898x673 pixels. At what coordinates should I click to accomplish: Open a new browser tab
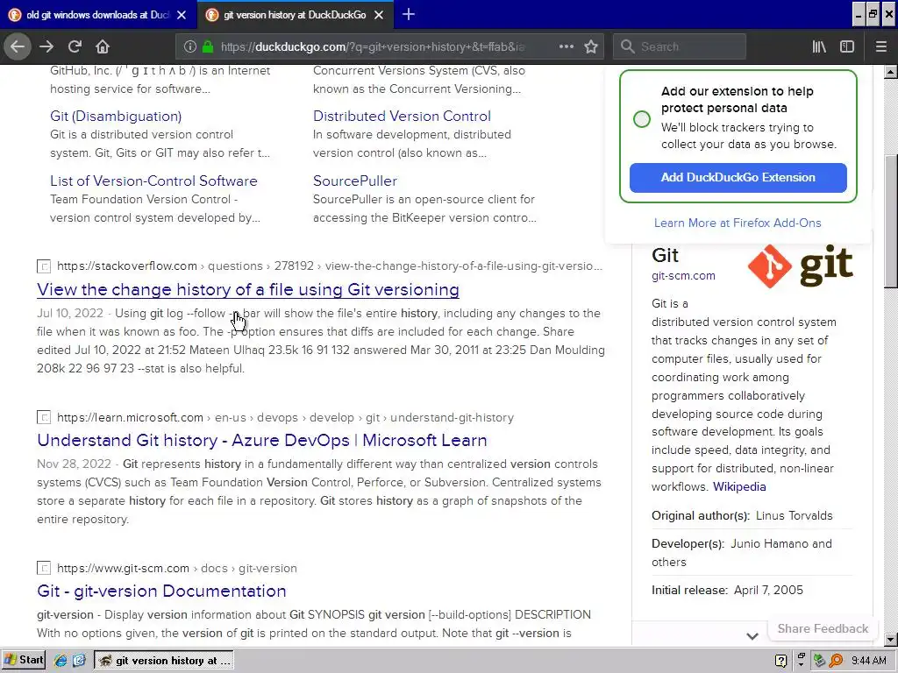[409, 14]
